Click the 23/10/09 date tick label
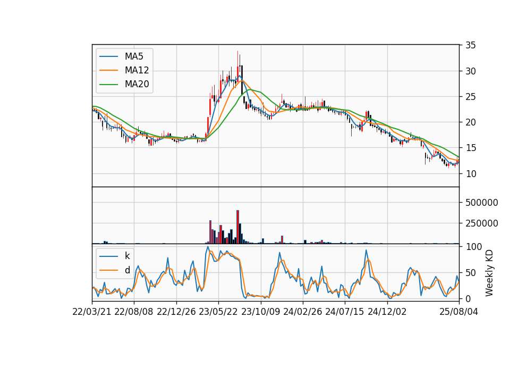The image size is (510, 367). (x=260, y=312)
